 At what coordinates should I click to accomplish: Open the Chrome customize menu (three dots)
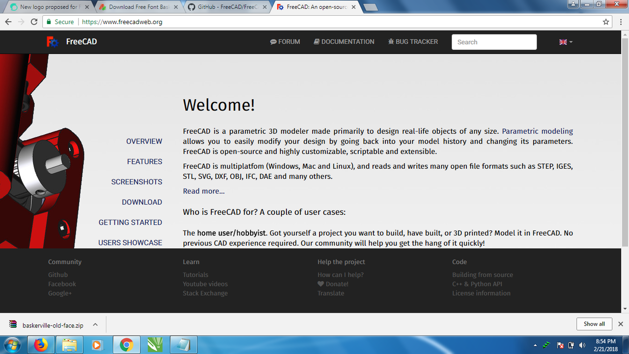click(621, 22)
